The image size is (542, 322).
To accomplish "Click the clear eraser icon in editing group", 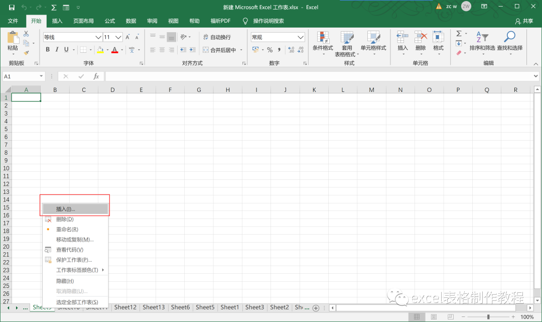I will pos(459,53).
